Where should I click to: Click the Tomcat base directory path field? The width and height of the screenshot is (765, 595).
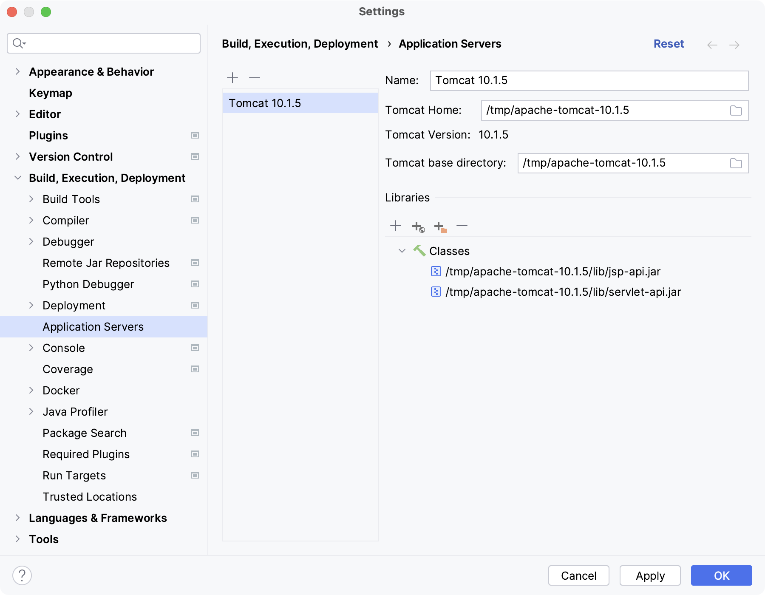pos(633,163)
